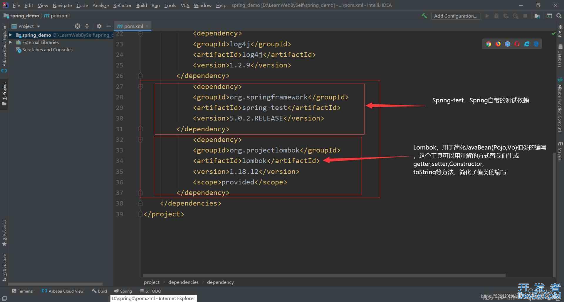Toggle the Maven tool window
The image size is (564, 302).
pos(560,151)
